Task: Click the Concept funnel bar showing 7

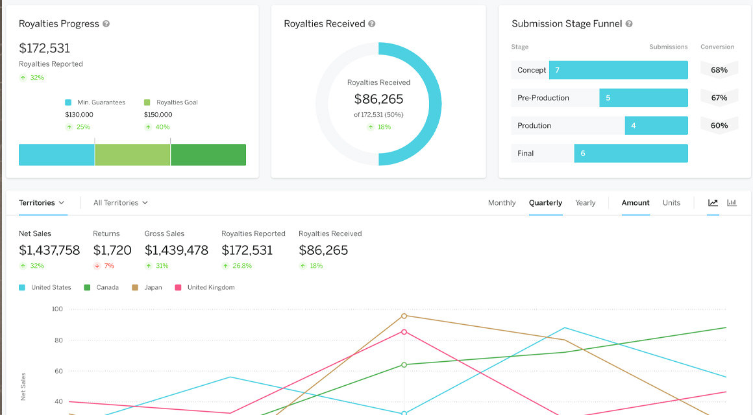Action: (x=619, y=70)
